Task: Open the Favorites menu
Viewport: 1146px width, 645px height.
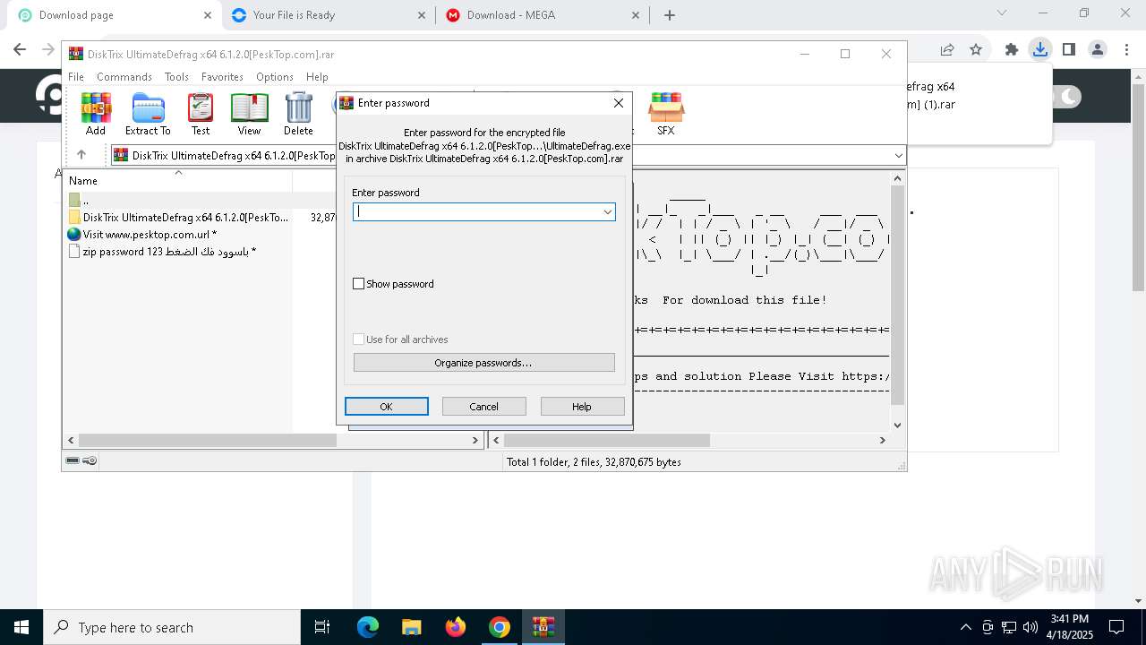Action: (x=222, y=77)
